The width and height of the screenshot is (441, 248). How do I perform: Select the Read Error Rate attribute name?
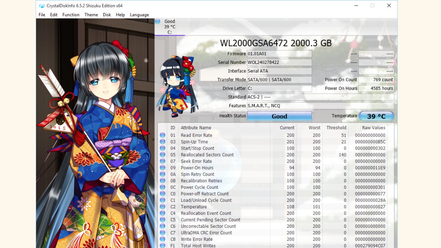click(x=197, y=135)
